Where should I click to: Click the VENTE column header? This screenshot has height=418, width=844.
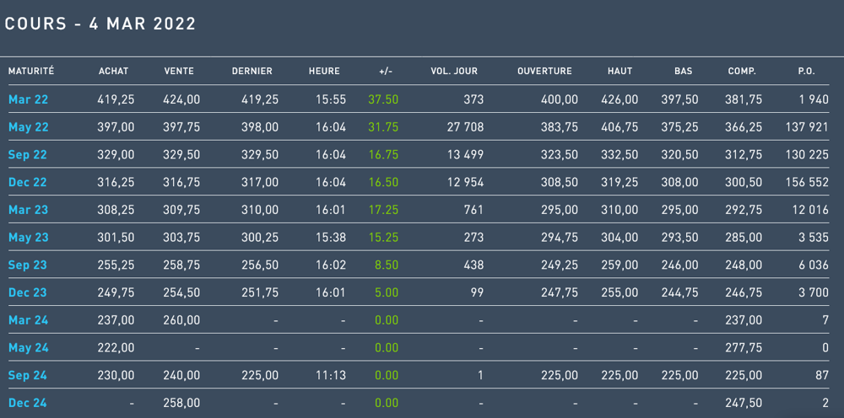pos(179,71)
